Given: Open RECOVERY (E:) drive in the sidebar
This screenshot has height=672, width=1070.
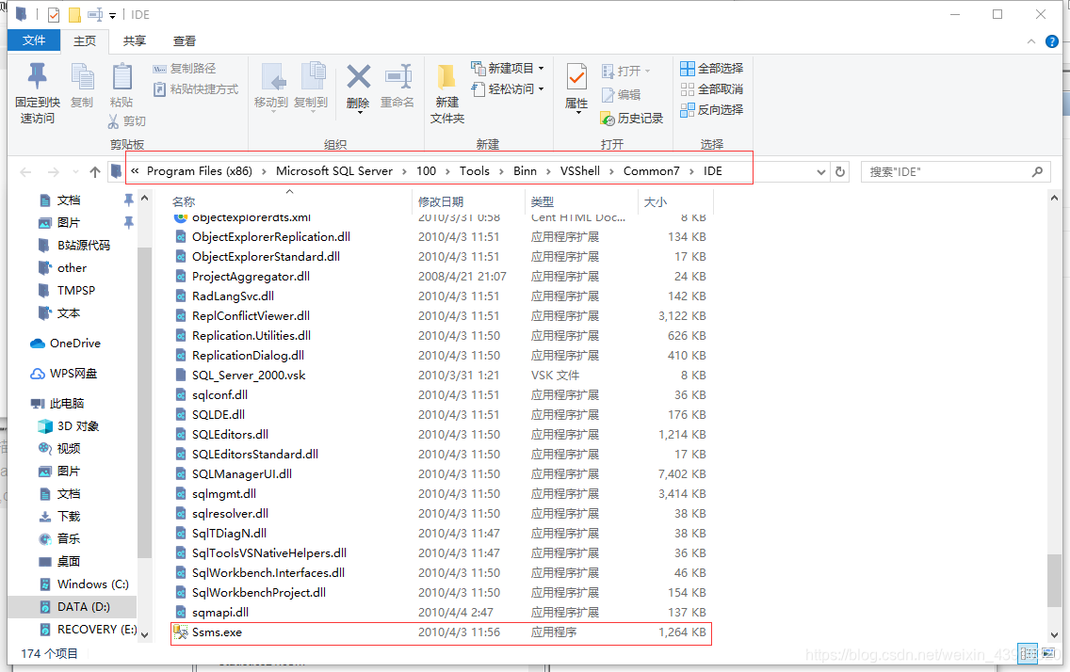Looking at the screenshot, I should 88,629.
